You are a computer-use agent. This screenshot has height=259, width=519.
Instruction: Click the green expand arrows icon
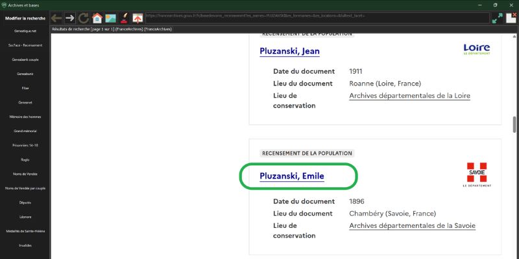[497, 18]
